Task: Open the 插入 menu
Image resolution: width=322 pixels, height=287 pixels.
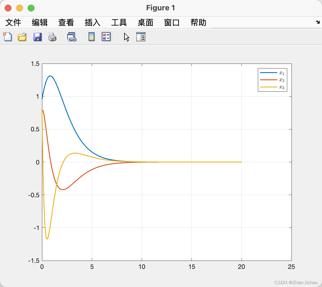Action: point(92,22)
